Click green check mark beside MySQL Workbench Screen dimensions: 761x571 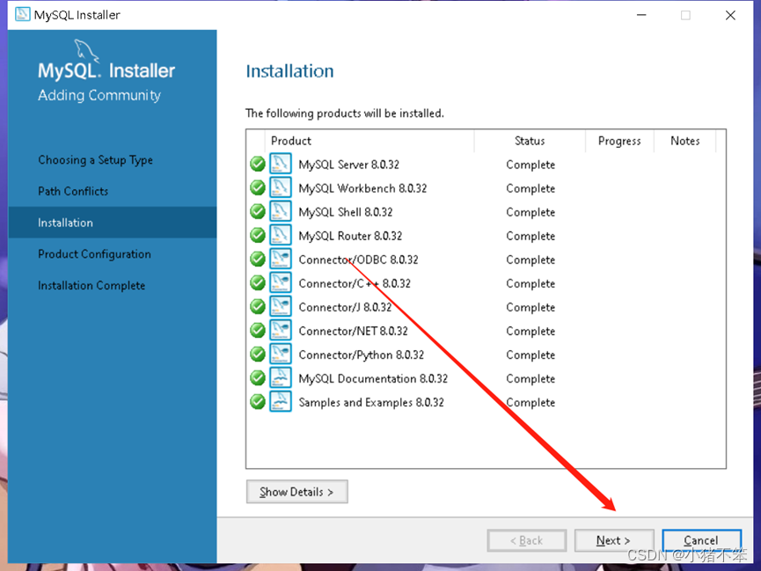pyautogui.click(x=257, y=188)
